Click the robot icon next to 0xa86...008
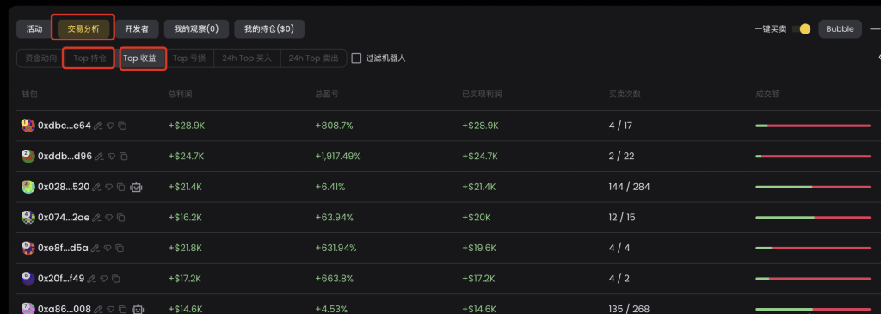The width and height of the screenshot is (881, 314). (x=138, y=308)
